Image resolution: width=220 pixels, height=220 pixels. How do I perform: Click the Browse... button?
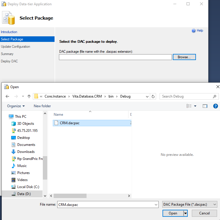coord(184,57)
